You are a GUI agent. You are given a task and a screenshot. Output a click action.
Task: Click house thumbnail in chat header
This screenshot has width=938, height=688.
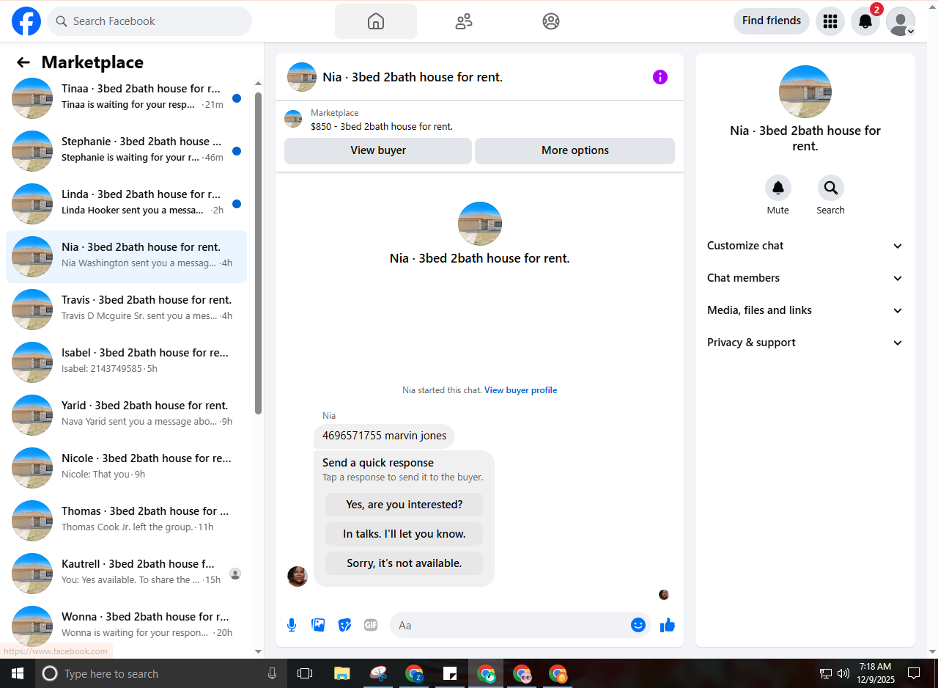click(x=302, y=77)
